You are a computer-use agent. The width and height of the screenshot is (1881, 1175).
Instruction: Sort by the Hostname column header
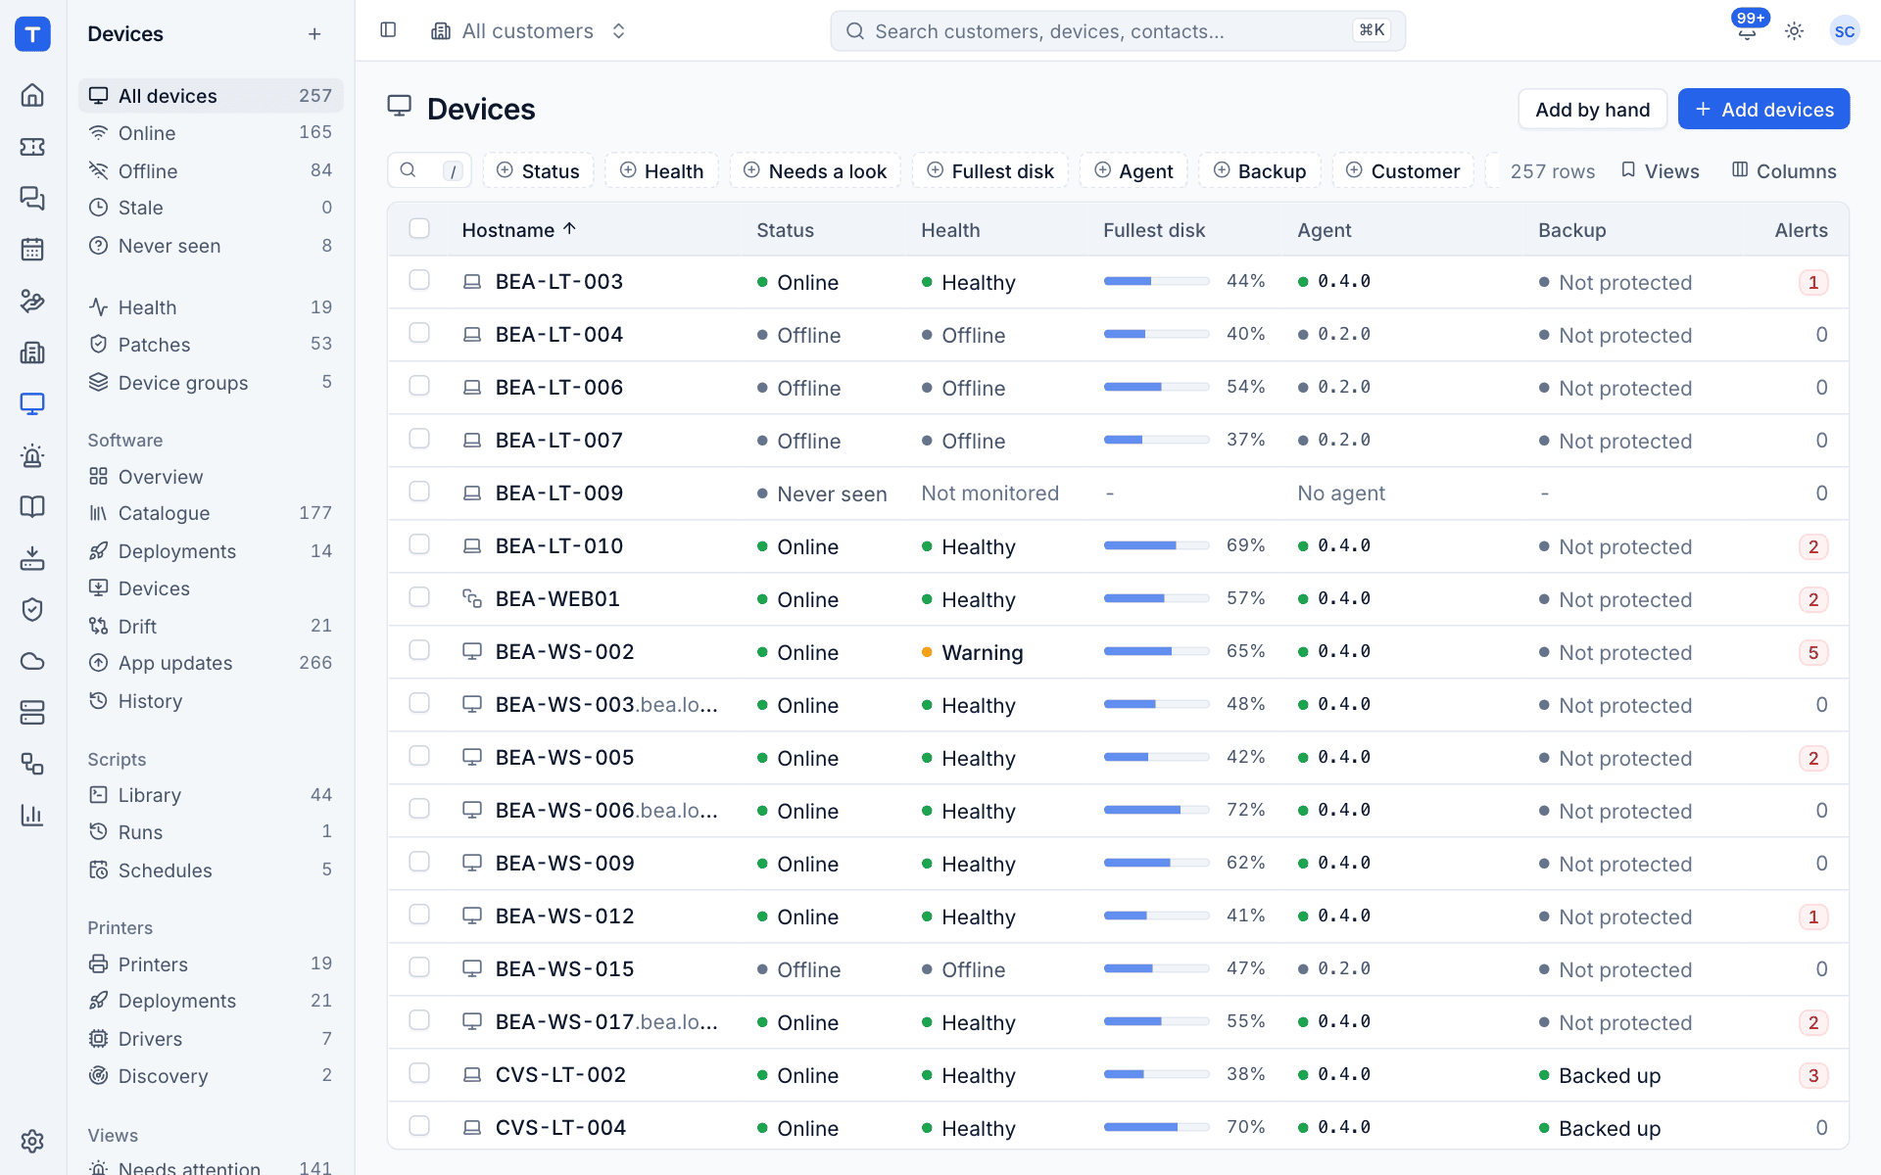tap(519, 229)
